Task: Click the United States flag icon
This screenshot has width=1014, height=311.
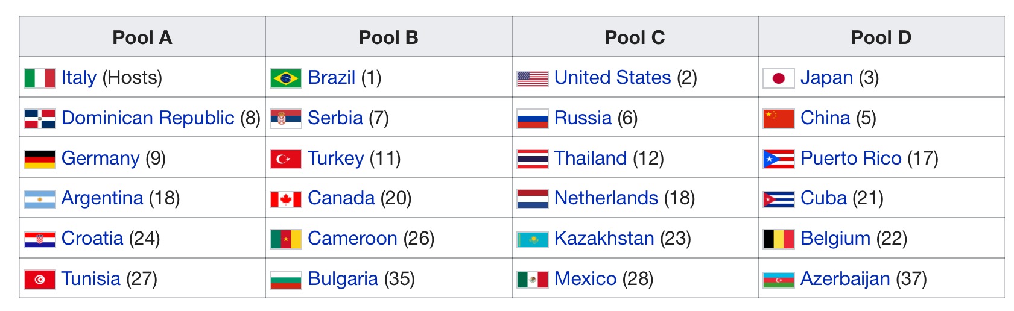Action: 533,78
